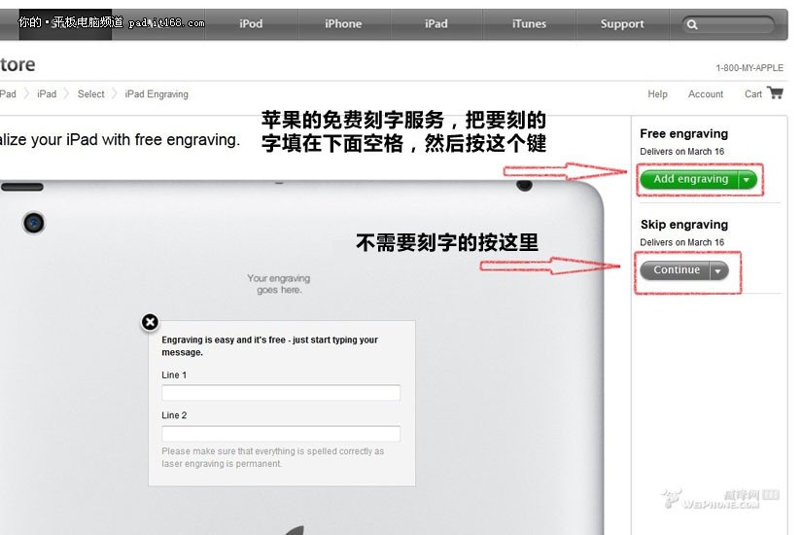Click the green Add engraving button
The image size is (802, 535).
point(689,180)
